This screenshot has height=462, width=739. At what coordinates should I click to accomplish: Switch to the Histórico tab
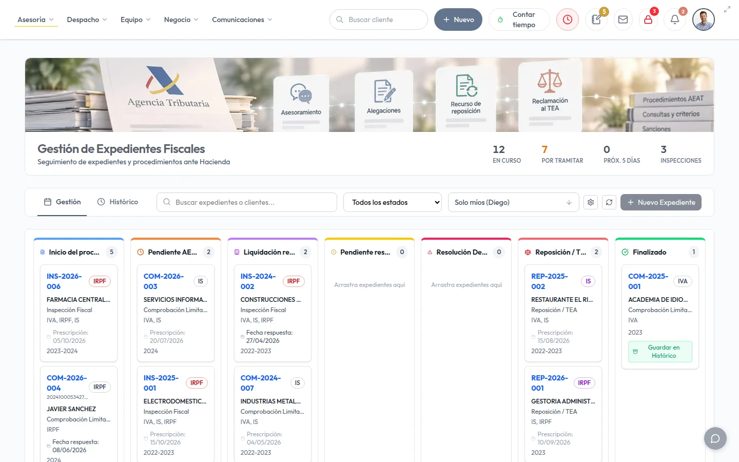pyautogui.click(x=118, y=202)
